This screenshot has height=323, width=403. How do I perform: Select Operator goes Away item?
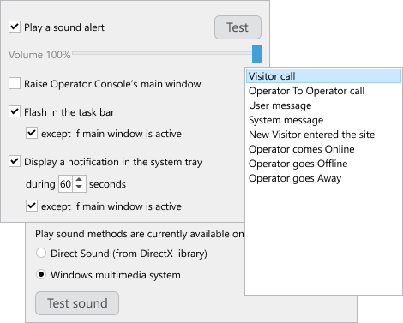coord(323,178)
